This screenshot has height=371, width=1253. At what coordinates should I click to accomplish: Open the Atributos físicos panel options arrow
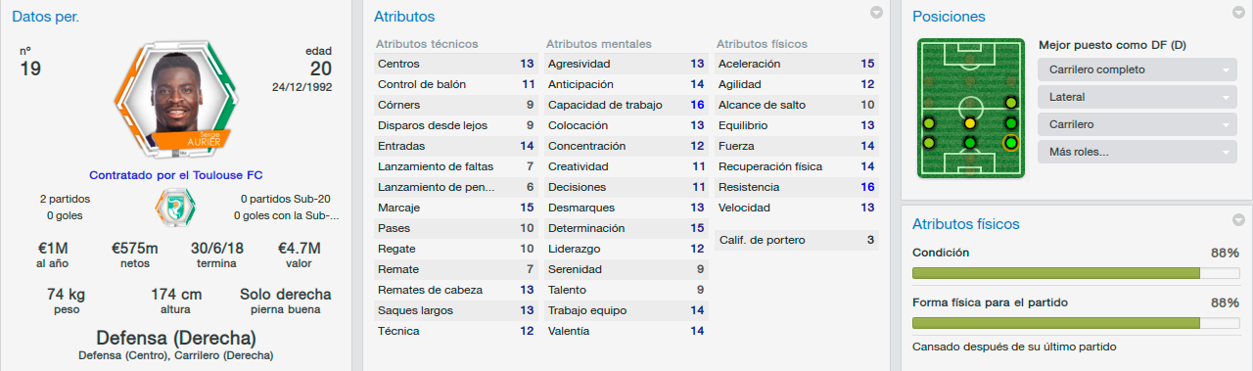[1239, 220]
